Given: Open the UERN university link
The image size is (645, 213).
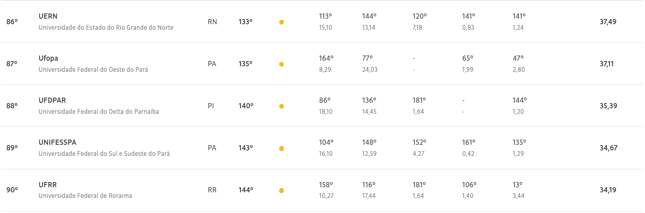Looking at the screenshot, I should [48, 16].
